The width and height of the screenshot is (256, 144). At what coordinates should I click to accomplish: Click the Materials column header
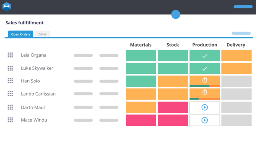pyautogui.click(x=141, y=45)
